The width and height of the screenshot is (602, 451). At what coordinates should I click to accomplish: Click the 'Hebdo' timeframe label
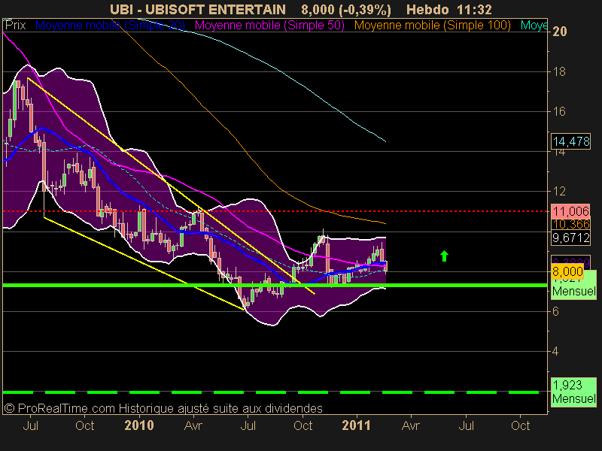coord(427,9)
